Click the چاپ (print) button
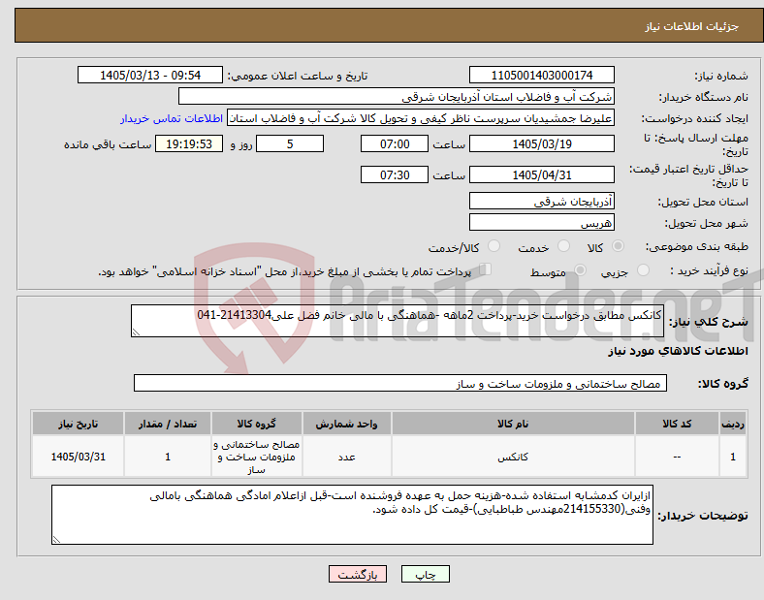The width and height of the screenshot is (764, 600). click(425, 574)
